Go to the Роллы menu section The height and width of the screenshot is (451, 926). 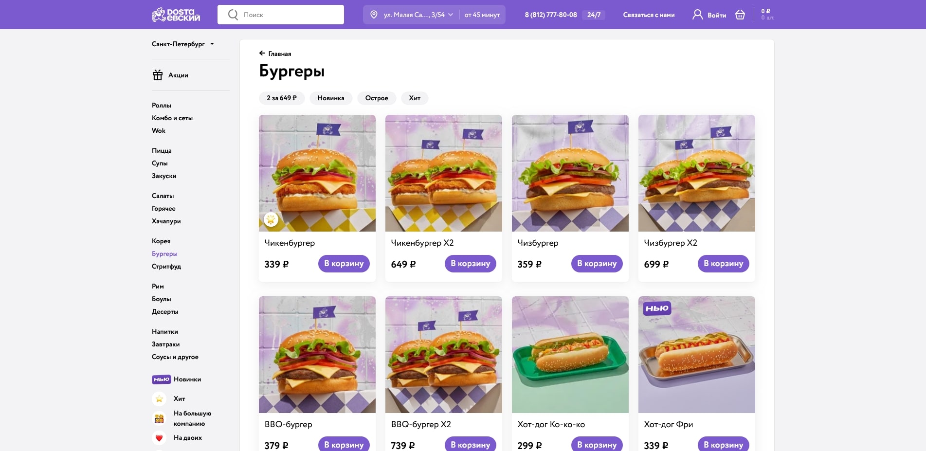tap(162, 106)
